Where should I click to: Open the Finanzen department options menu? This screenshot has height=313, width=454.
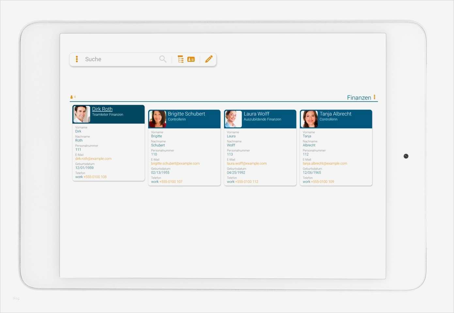374,97
